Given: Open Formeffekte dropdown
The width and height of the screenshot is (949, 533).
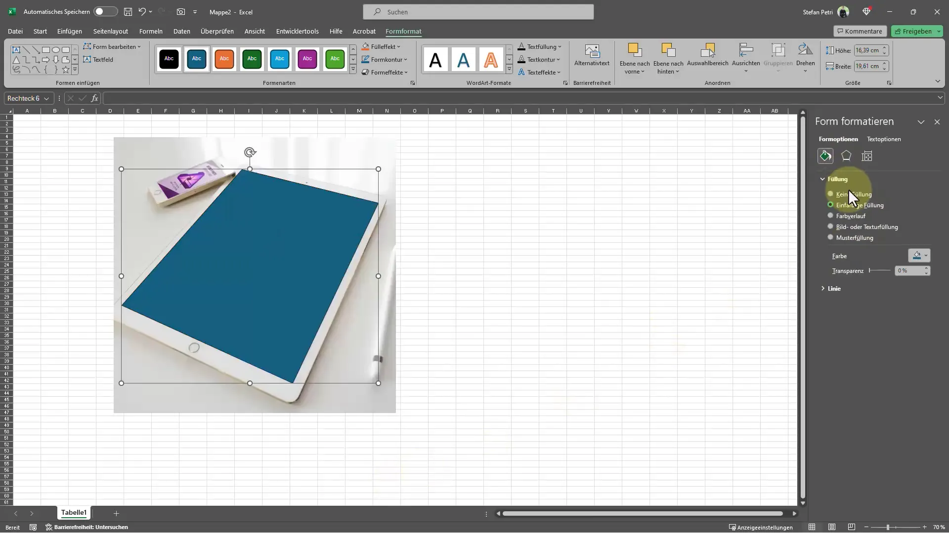Looking at the screenshot, I should point(385,72).
